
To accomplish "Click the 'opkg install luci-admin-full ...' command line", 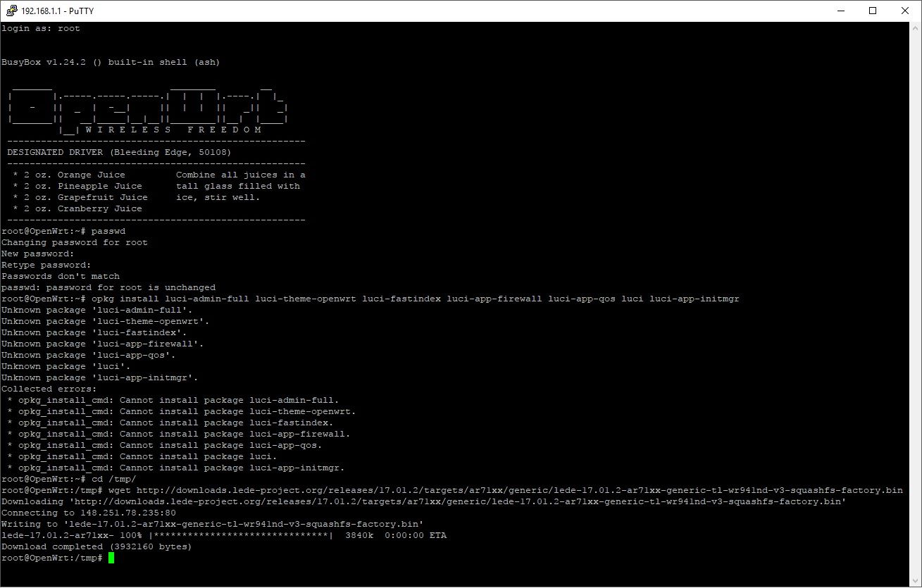I will click(x=370, y=299).
